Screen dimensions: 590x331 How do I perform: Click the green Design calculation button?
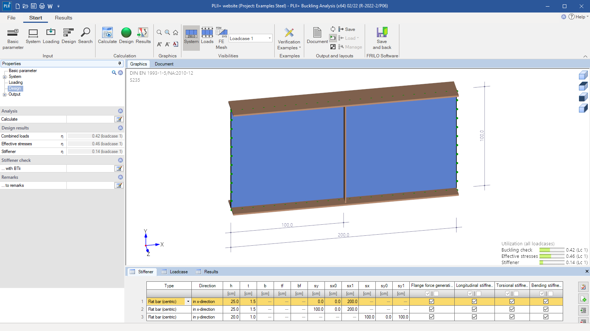tap(126, 36)
